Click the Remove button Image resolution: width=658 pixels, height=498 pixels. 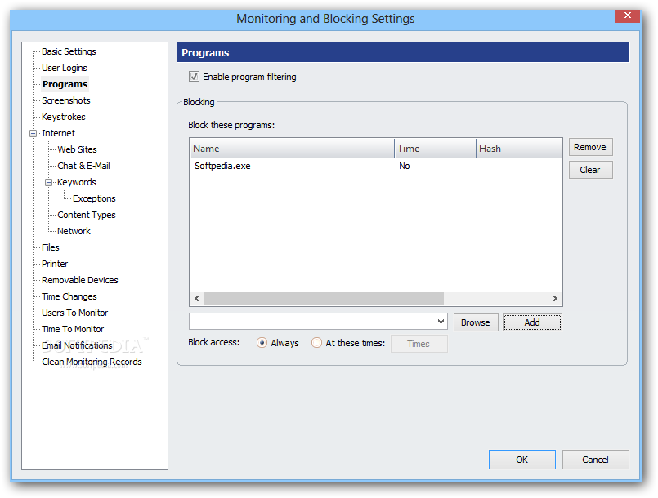[590, 147]
